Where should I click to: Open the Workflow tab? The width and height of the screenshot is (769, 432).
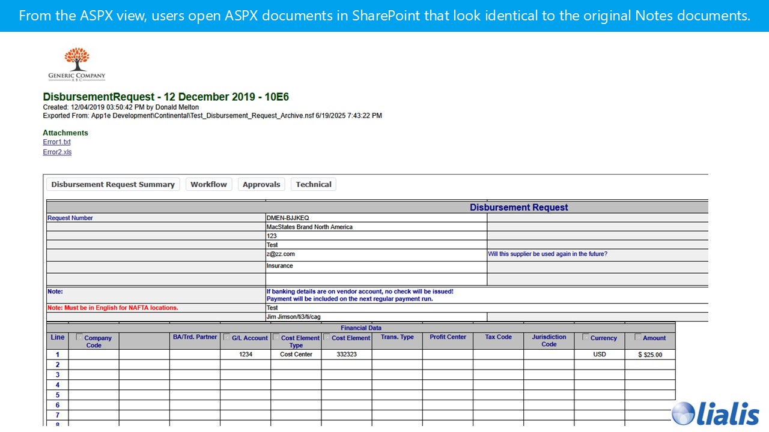coord(208,185)
